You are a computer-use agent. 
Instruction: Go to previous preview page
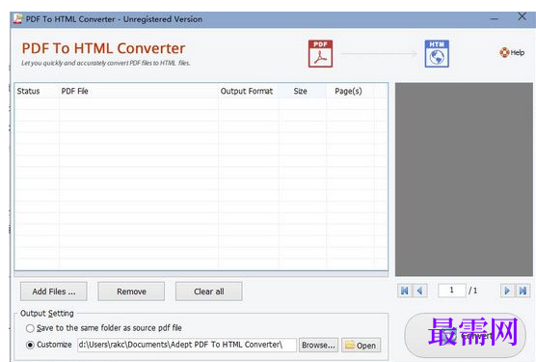(x=419, y=291)
